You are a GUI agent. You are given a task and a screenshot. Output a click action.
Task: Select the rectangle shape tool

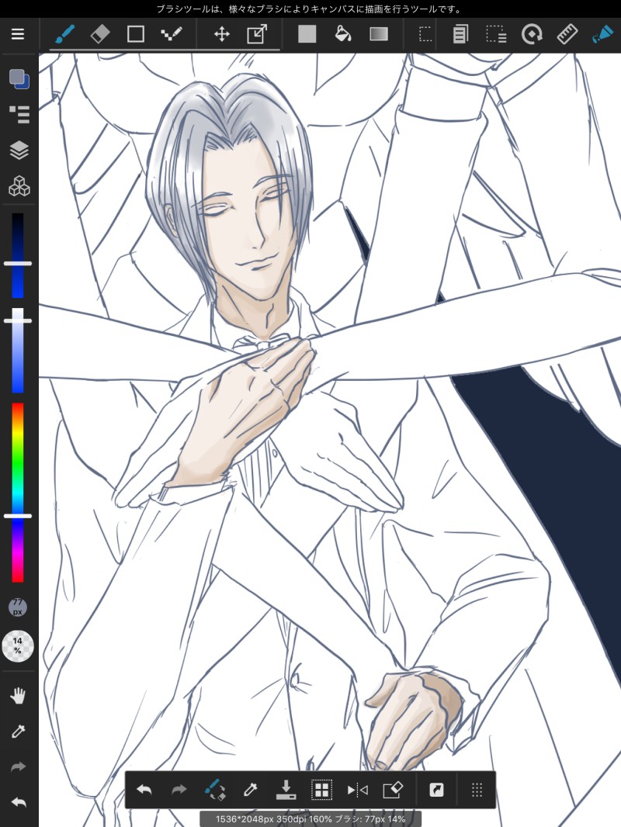pyautogui.click(x=136, y=34)
